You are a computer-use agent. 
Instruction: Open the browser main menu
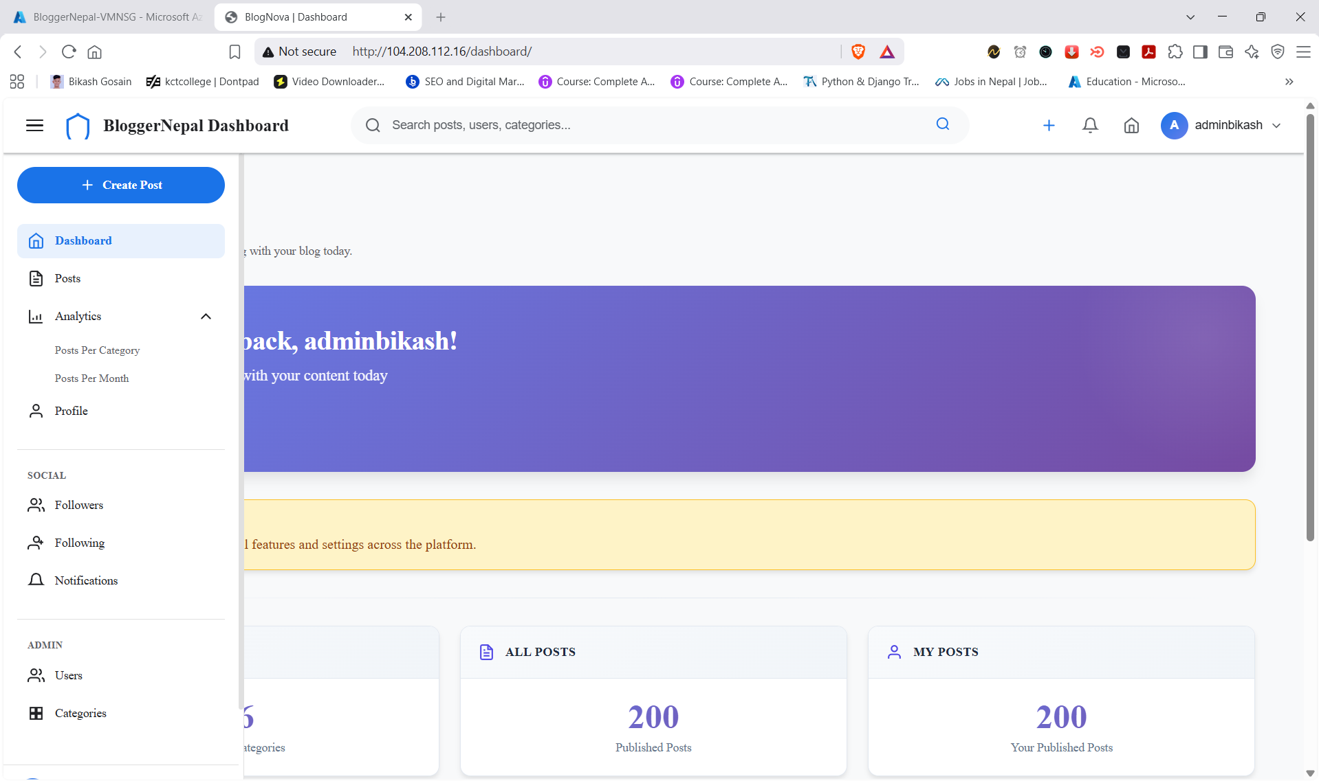1303,52
